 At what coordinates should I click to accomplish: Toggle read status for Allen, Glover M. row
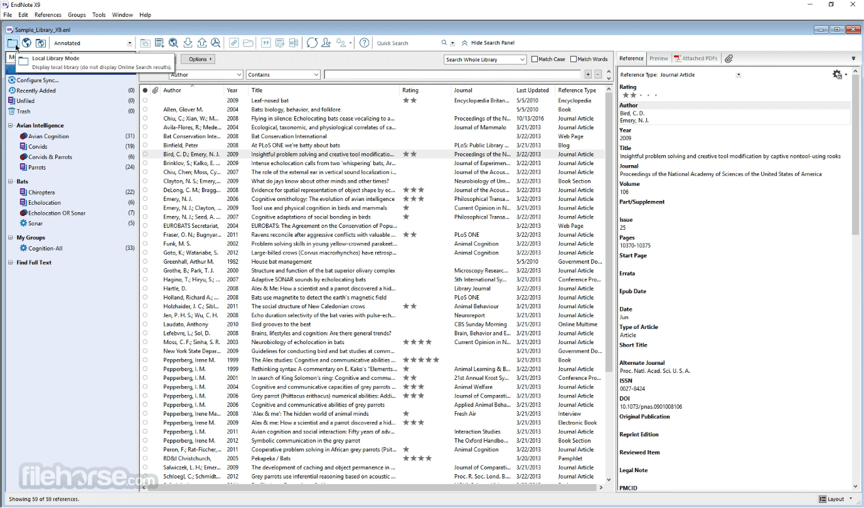[x=145, y=109]
